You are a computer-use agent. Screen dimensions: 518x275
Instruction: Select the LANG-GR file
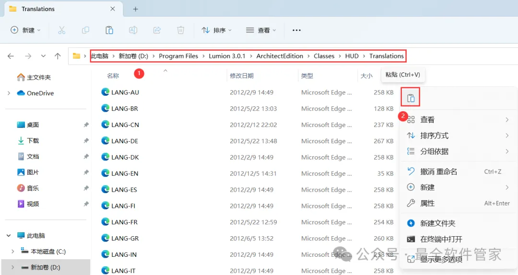pyautogui.click(x=120, y=238)
